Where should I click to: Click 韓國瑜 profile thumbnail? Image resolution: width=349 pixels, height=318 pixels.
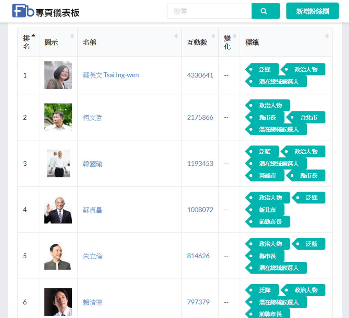pyautogui.click(x=59, y=163)
